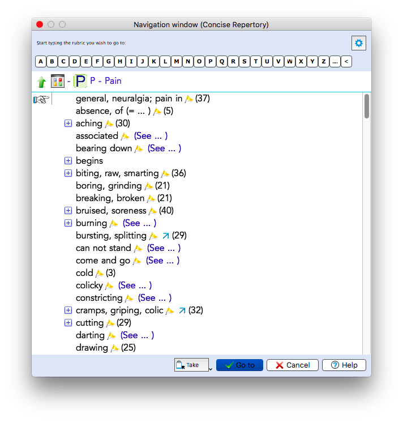Viewport: 403px width, 422px height.
Task: Select the 'breaking, broken' rubric
Action: (110, 198)
